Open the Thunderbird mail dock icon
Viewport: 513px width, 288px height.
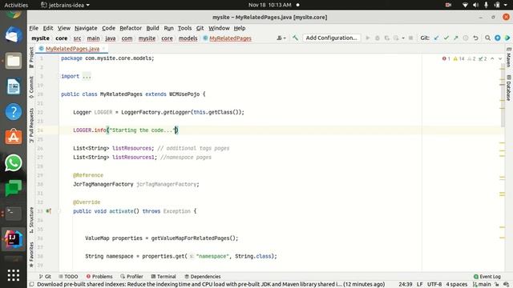click(14, 35)
